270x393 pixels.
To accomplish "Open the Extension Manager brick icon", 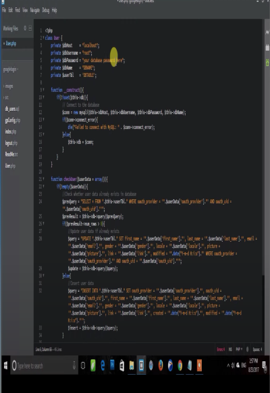I will (267, 48).
